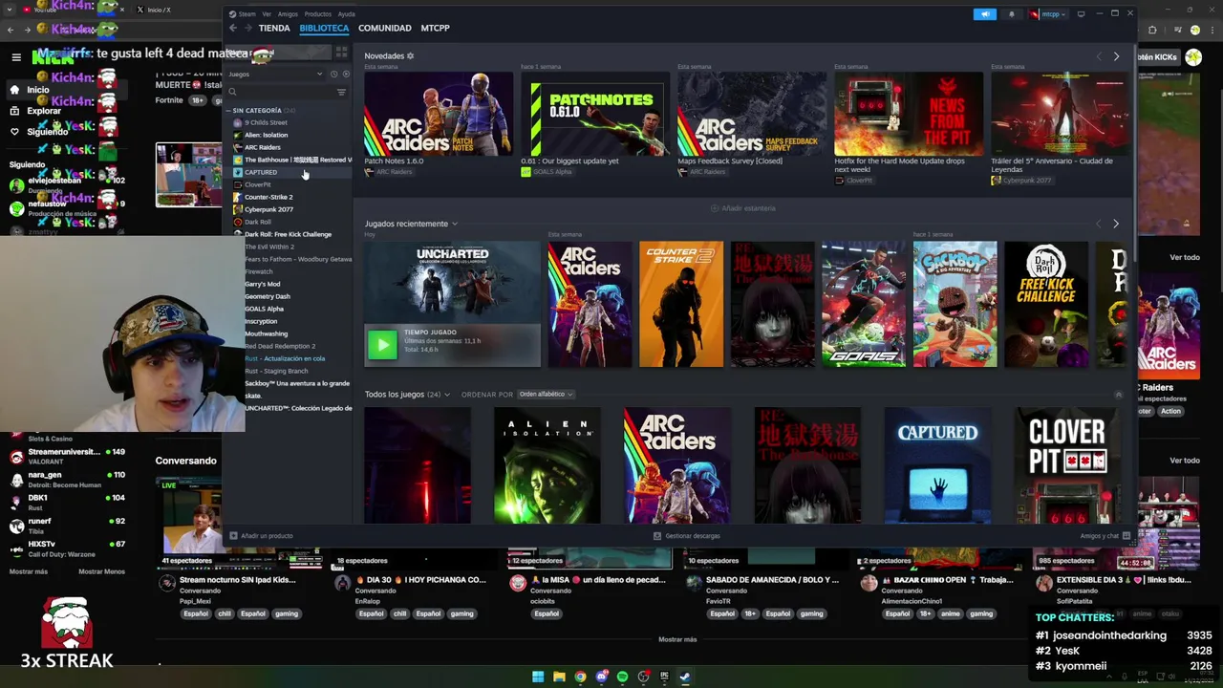Open Windows Start button

coord(538,677)
